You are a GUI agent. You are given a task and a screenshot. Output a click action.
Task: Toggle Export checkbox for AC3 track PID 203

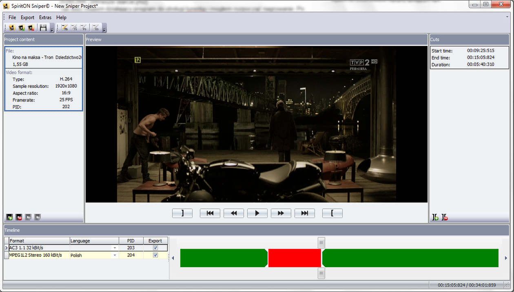tap(155, 248)
